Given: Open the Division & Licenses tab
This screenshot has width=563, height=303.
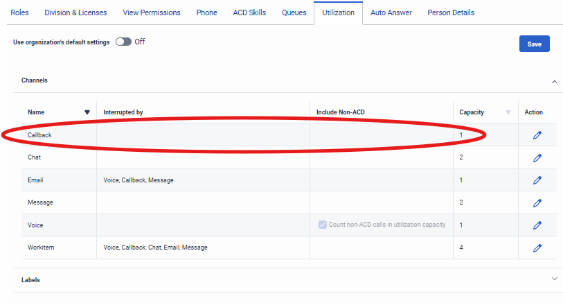Looking at the screenshot, I should coord(75,12).
